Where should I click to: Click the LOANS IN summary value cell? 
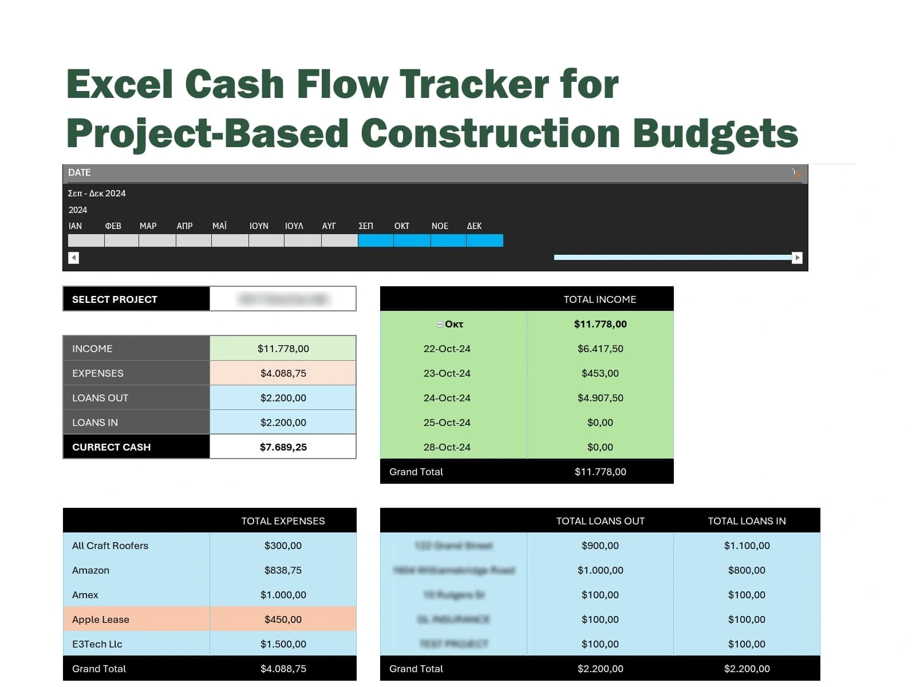(x=283, y=422)
